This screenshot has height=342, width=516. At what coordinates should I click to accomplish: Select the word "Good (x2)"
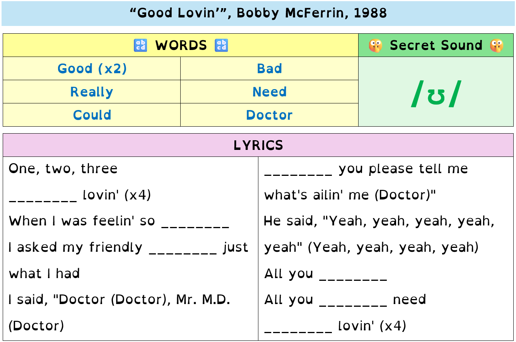tap(92, 69)
